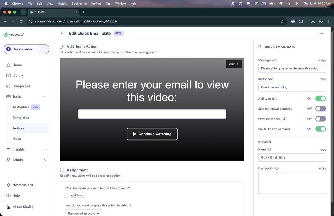The height and width of the screenshot is (216, 334).
Task: Click the Vidyard logo
Action: point(14,35)
